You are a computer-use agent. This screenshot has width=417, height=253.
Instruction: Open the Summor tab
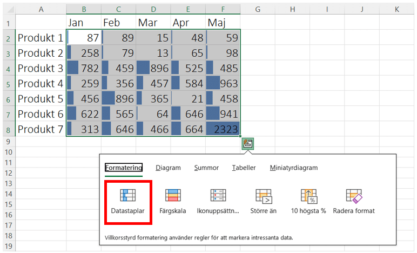pos(206,168)
